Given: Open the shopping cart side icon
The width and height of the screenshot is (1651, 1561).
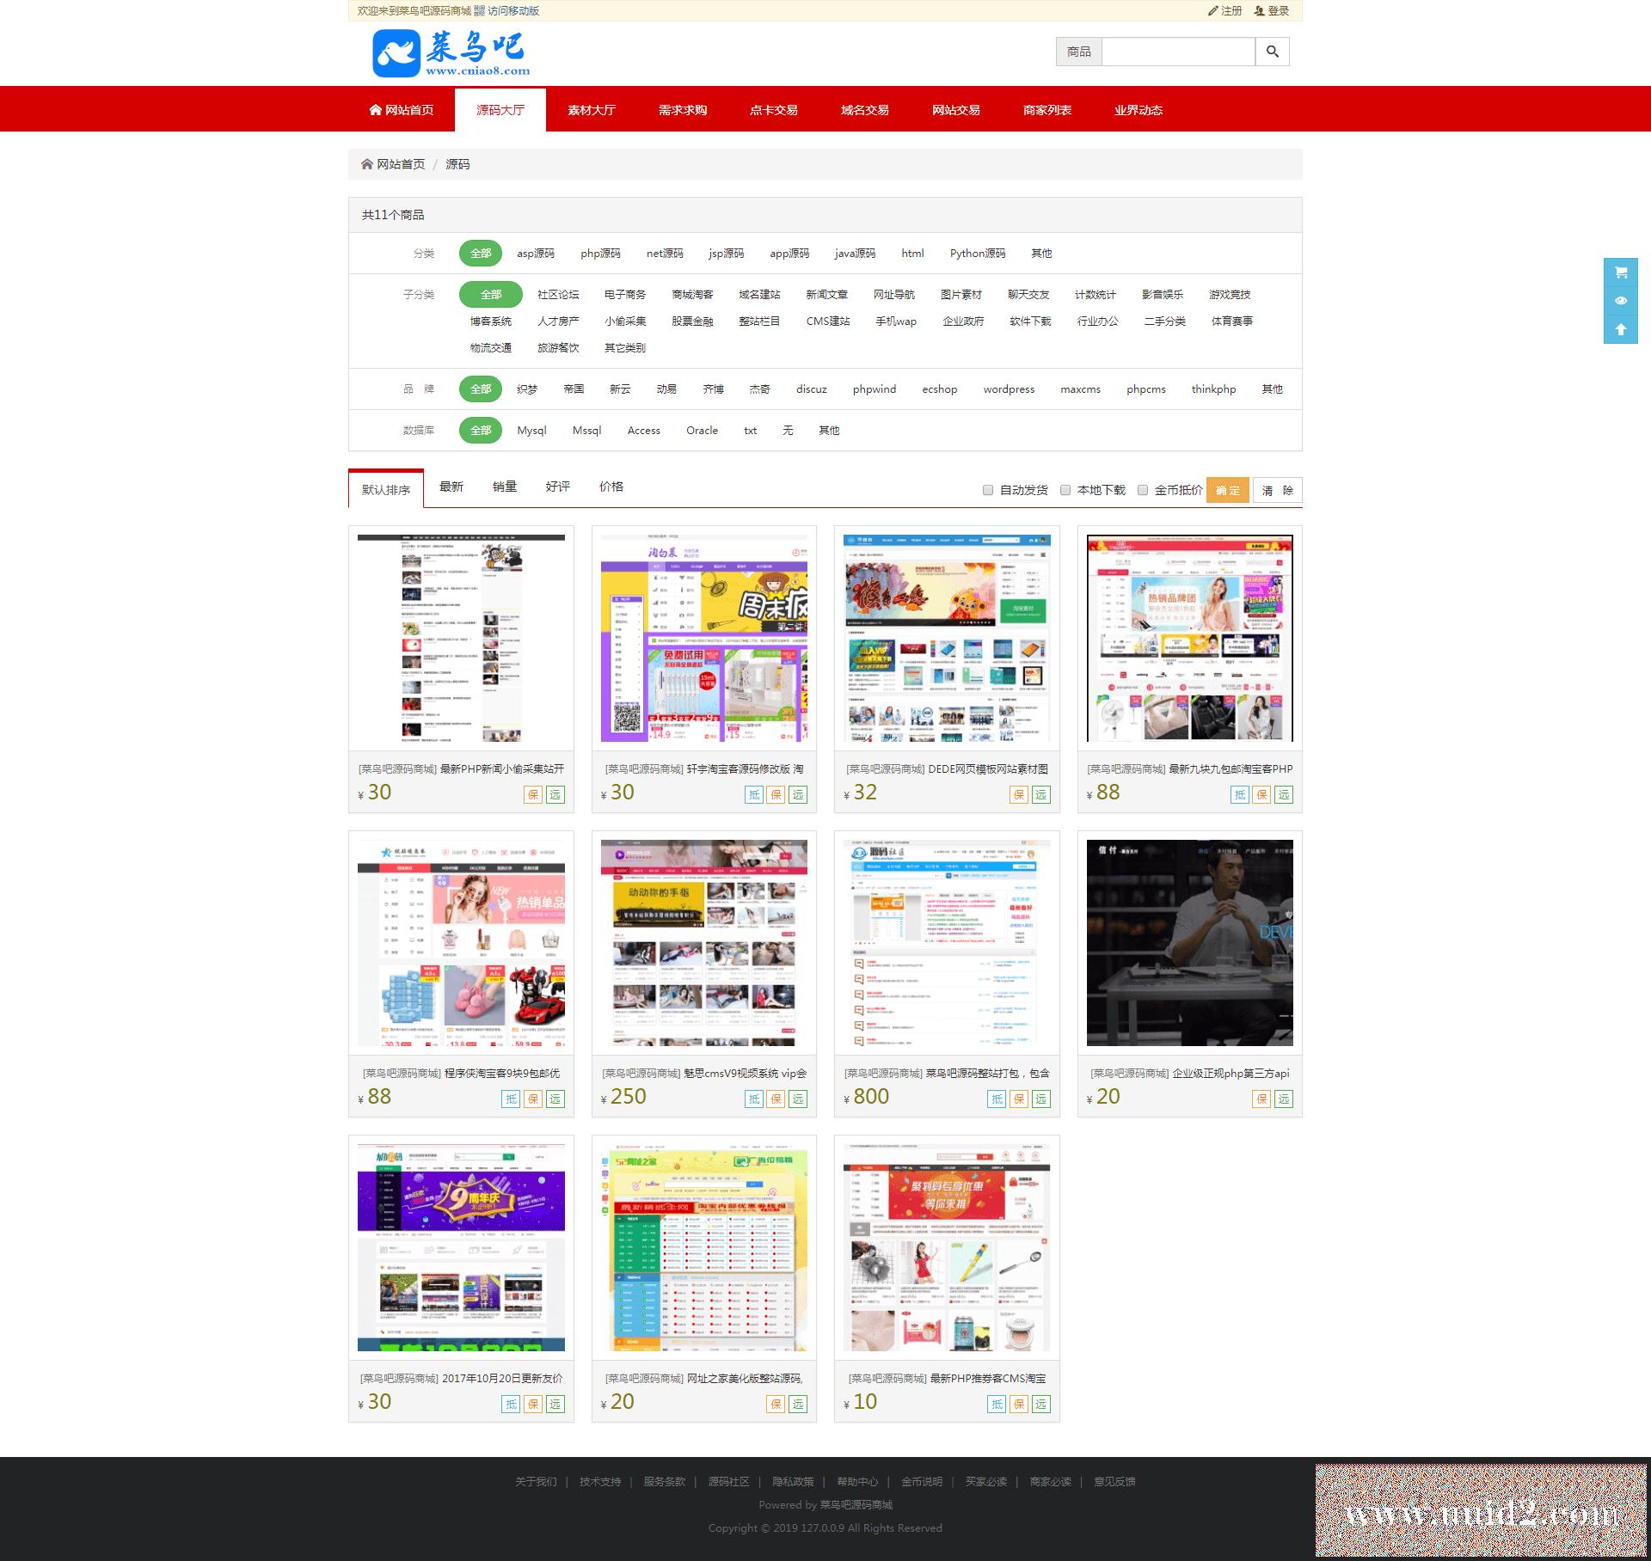Looking at the screenshot, I should (x=1620, y=272).
